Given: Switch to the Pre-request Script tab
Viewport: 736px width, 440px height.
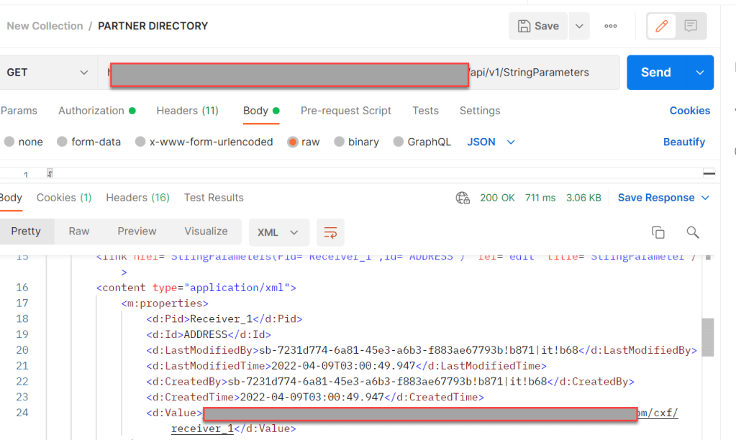Looking at the screenshot, I should point(345,111).
